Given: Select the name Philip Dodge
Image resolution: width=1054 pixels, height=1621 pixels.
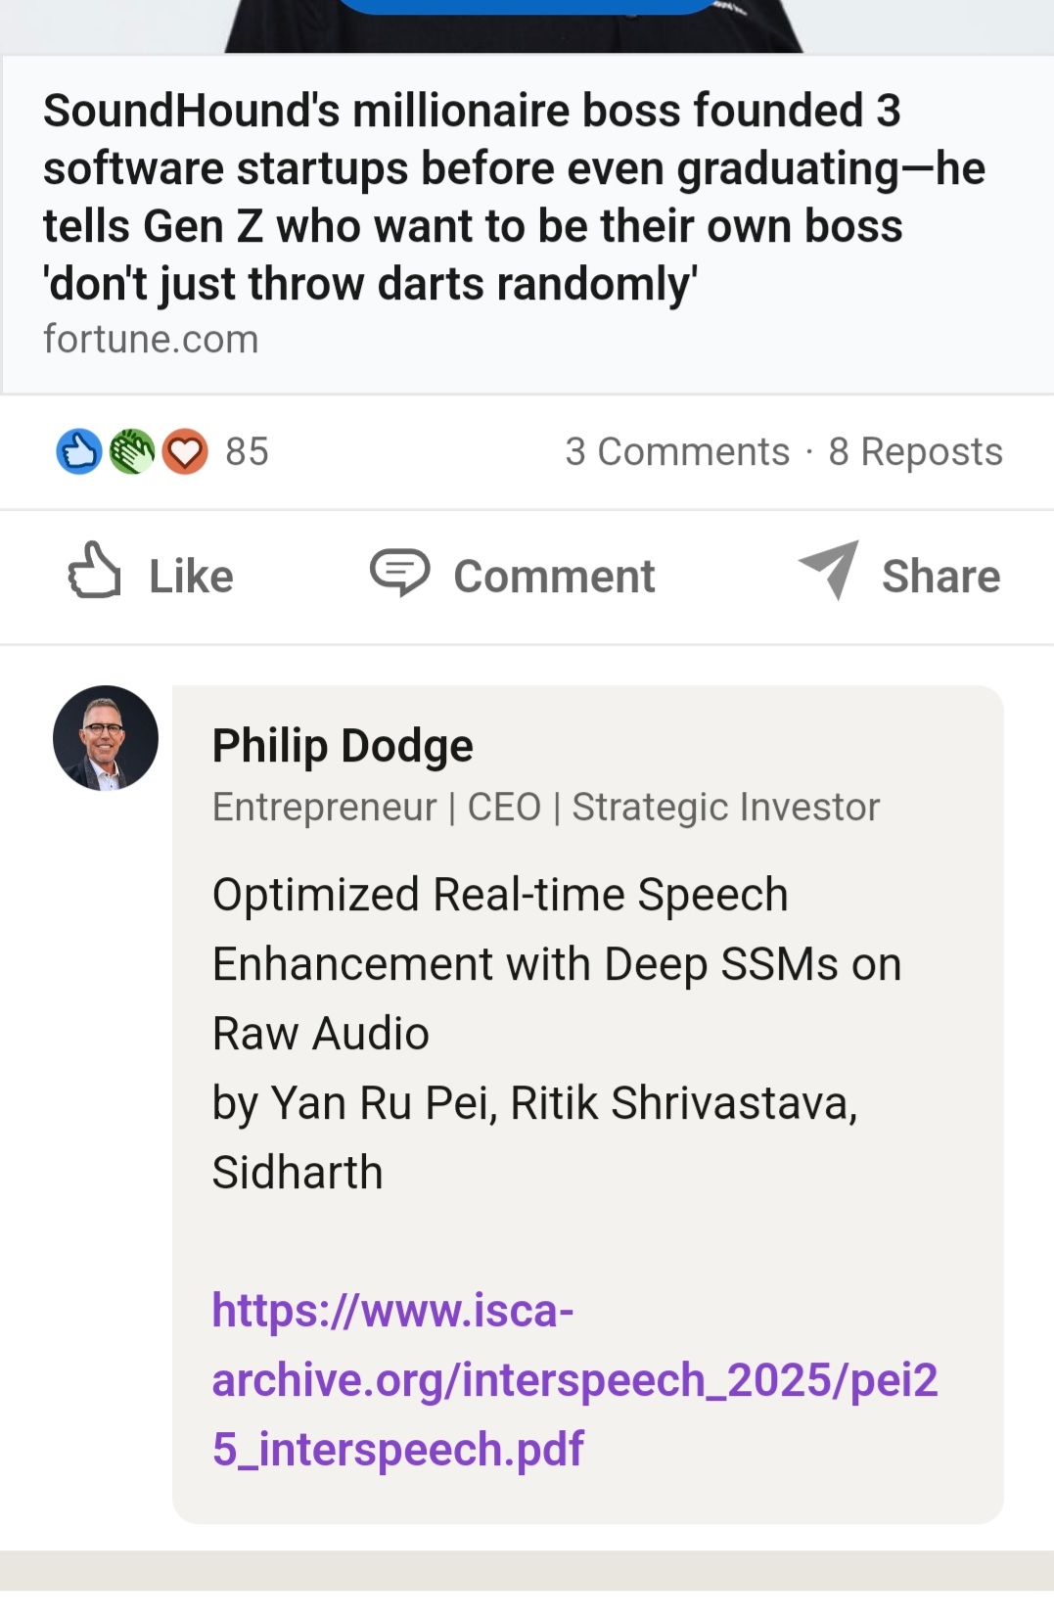Looking at the screenshot, I should 343,746.
